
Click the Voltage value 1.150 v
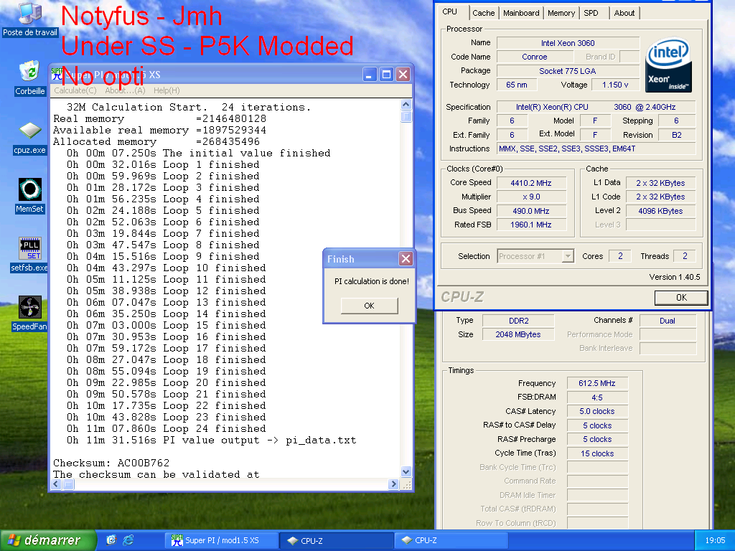[x=615, y=85]
